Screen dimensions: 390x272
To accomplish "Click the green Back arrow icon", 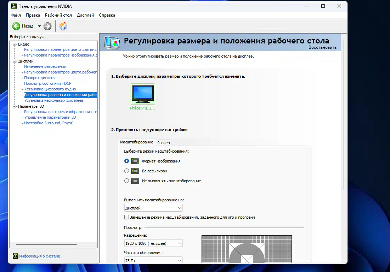I will [x=16, y=26].
